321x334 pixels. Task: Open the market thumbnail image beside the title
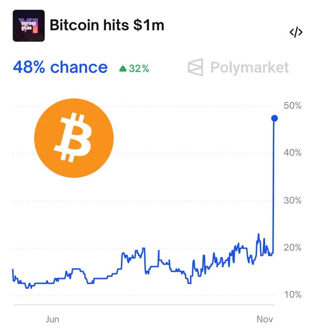point(28,26)
